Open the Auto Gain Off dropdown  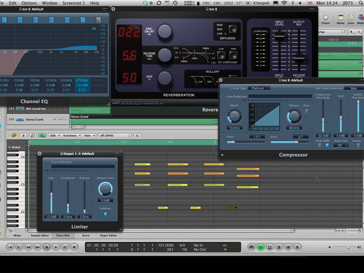click(x=341, y=145)
